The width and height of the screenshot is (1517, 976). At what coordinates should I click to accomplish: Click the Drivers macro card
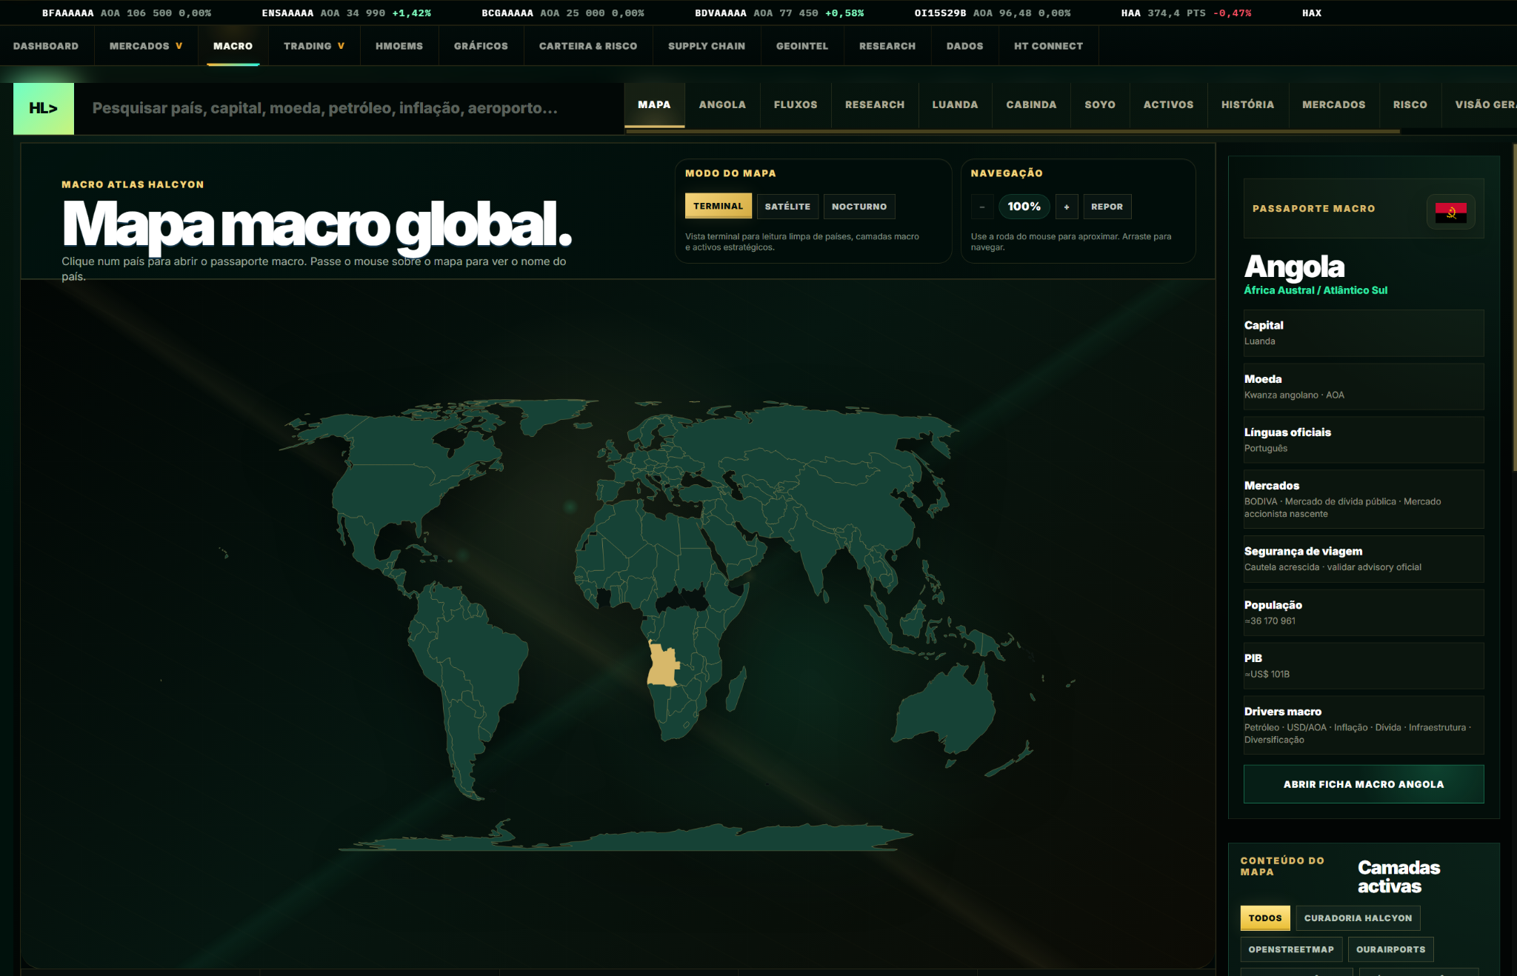pos(1364,725)
